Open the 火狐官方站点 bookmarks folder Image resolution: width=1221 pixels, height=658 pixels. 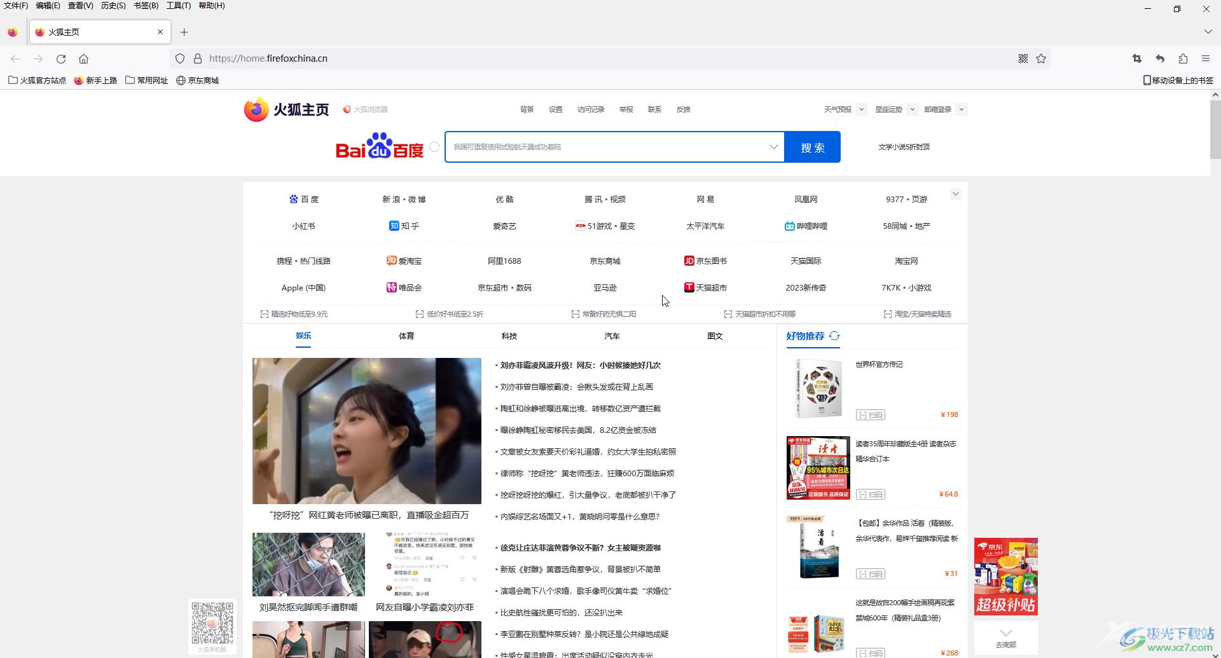point(37,80)
